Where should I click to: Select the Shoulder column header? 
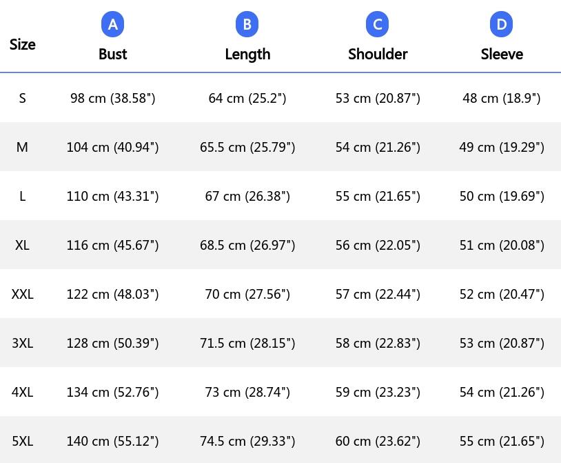[x=378, y=54]
